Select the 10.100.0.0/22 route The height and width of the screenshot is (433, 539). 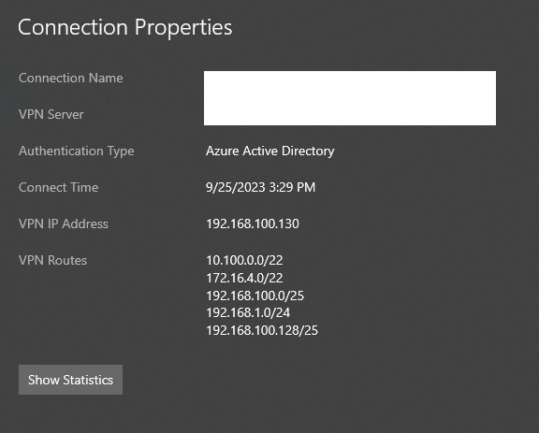244,260
